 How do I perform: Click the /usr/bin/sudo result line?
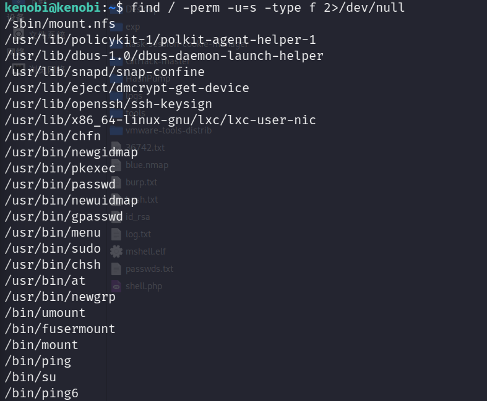click(x=53, y=248)
